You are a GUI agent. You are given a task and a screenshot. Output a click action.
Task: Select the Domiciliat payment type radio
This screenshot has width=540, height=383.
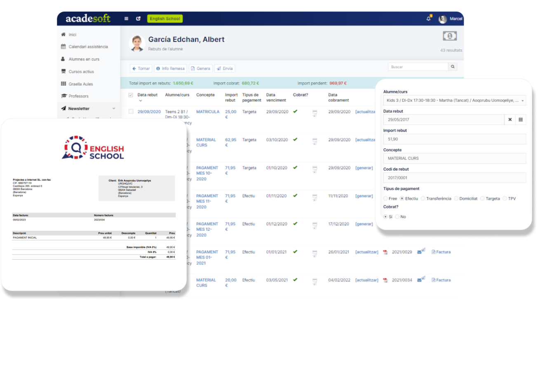[x=456, y=199]
